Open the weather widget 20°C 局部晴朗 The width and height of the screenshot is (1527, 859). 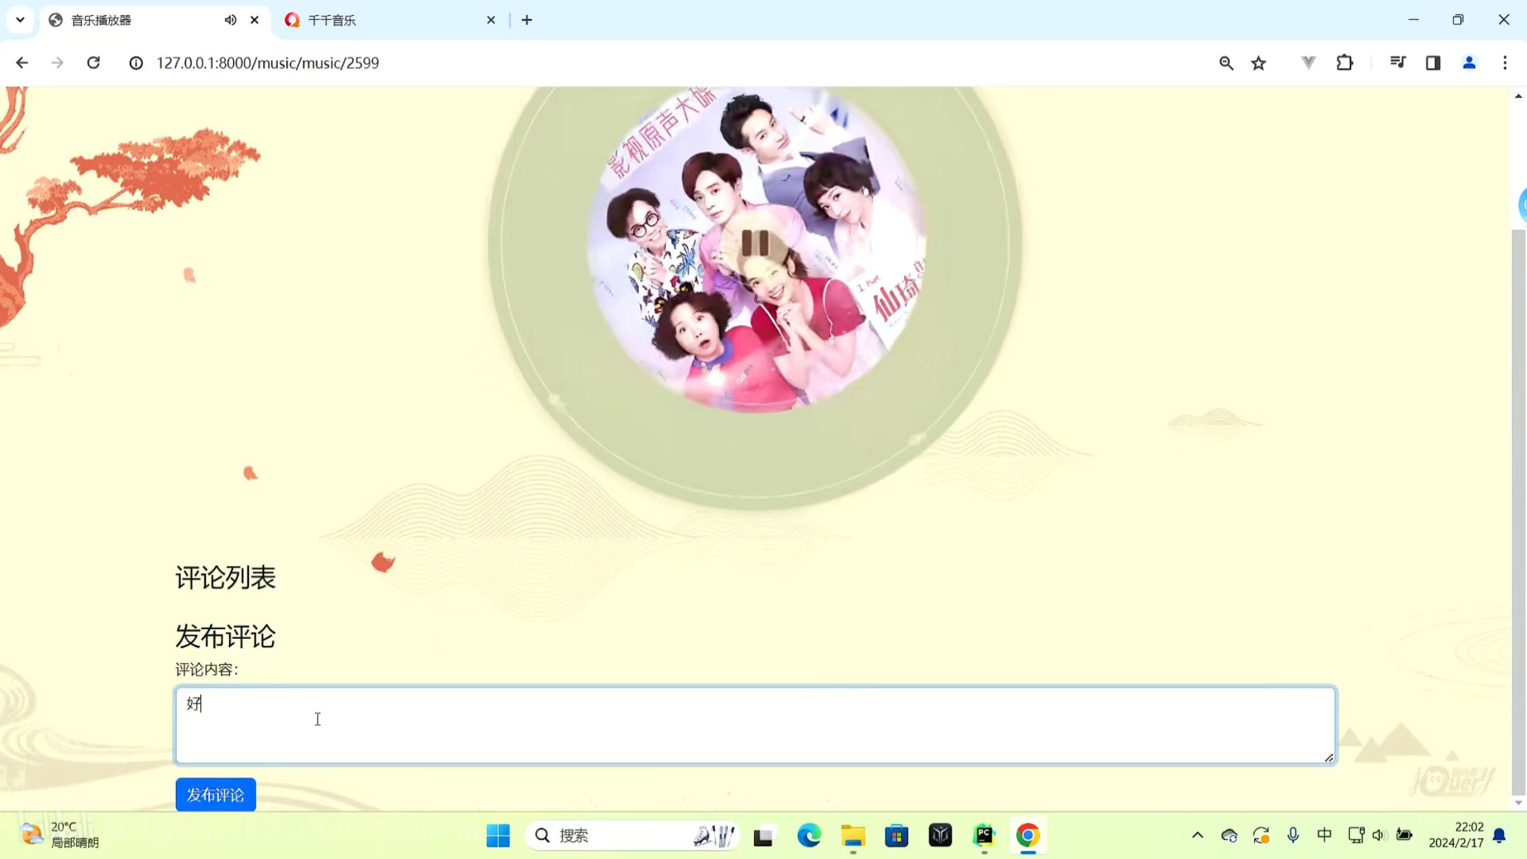click(60, 835)
